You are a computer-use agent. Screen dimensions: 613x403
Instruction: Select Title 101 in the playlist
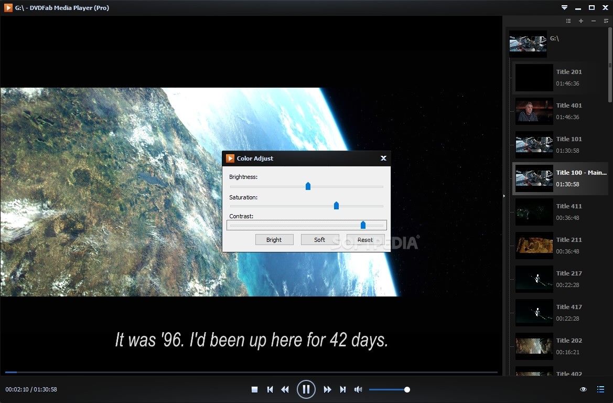coord(560,145)
